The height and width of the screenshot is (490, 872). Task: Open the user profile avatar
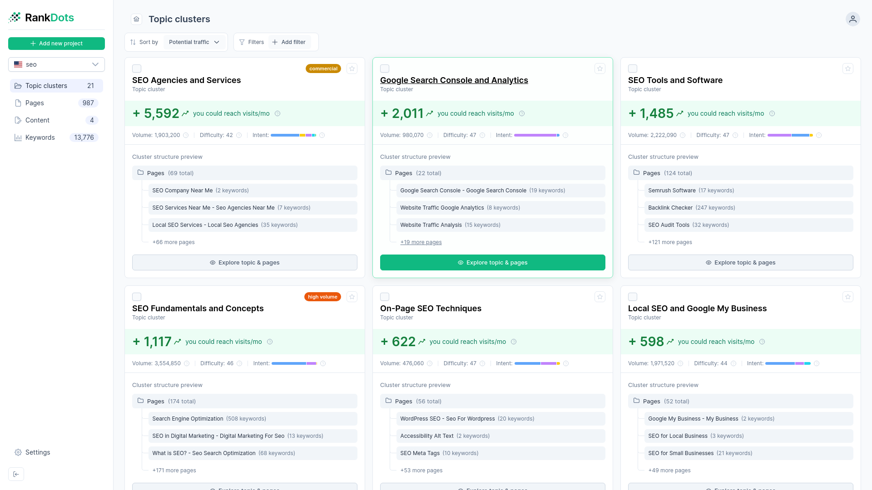[852, 19]
